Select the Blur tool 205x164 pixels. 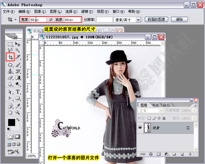click(10, 84)
